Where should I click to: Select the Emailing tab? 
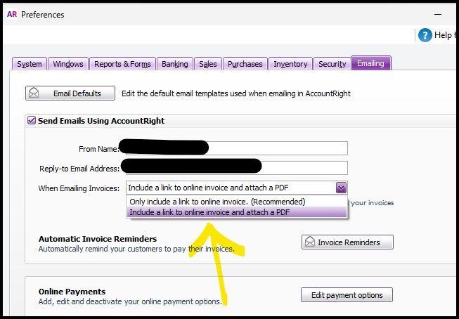(x=370, y=64)
